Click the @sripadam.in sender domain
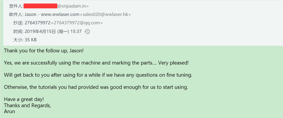 (x=73, y=6)
